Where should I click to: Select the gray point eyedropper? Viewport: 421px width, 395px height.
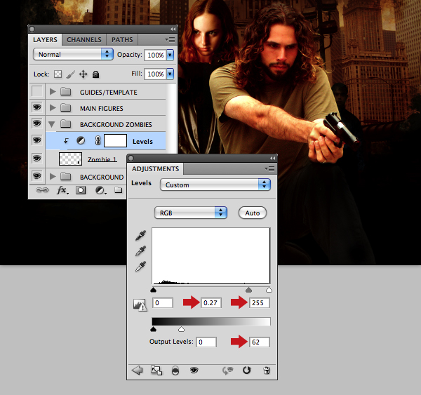coord(141,250)
